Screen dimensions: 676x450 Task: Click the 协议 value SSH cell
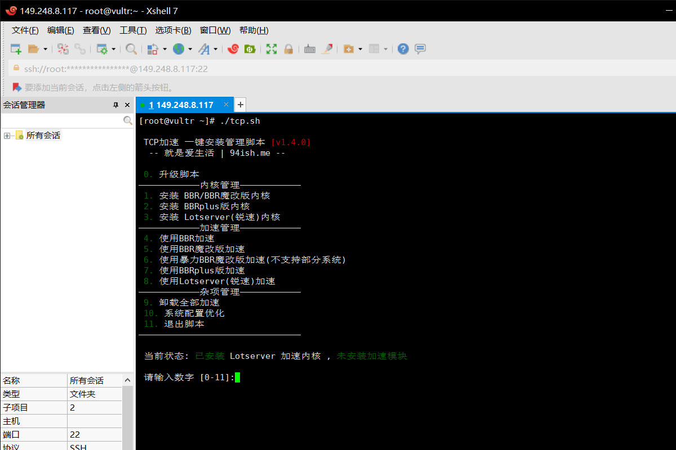point(95,447)
